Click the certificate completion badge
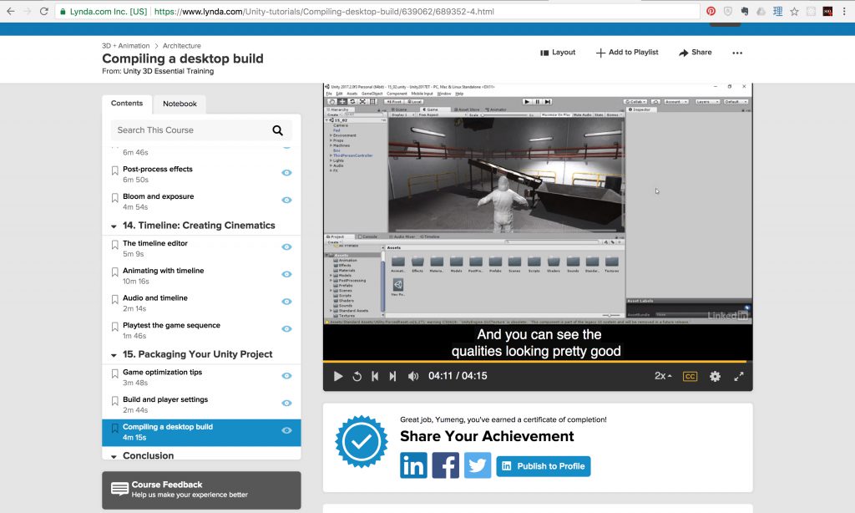This screenshot has width=855, height=513. click(x=362, y=441)
